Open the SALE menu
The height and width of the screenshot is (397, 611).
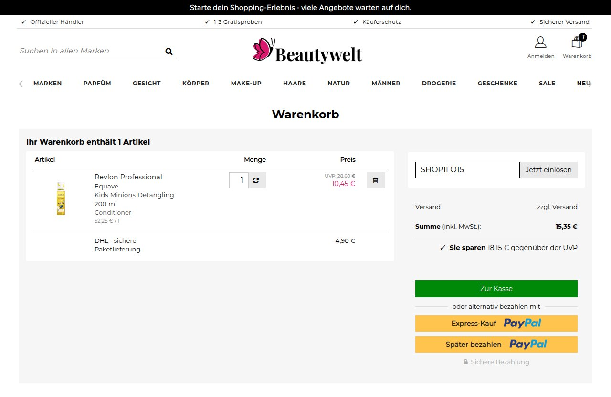pyautogui.click(x=547, y=84)
